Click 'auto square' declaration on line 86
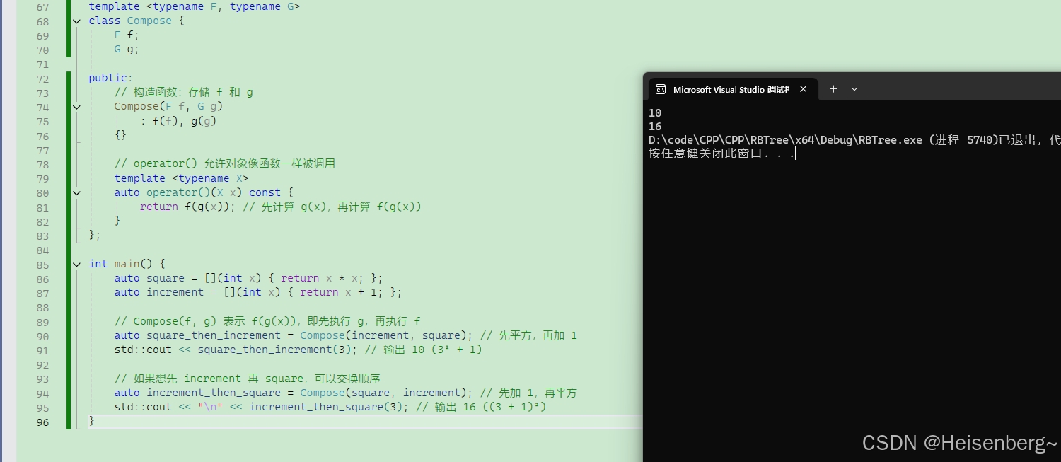The image size is (1061, 462). 149,278
